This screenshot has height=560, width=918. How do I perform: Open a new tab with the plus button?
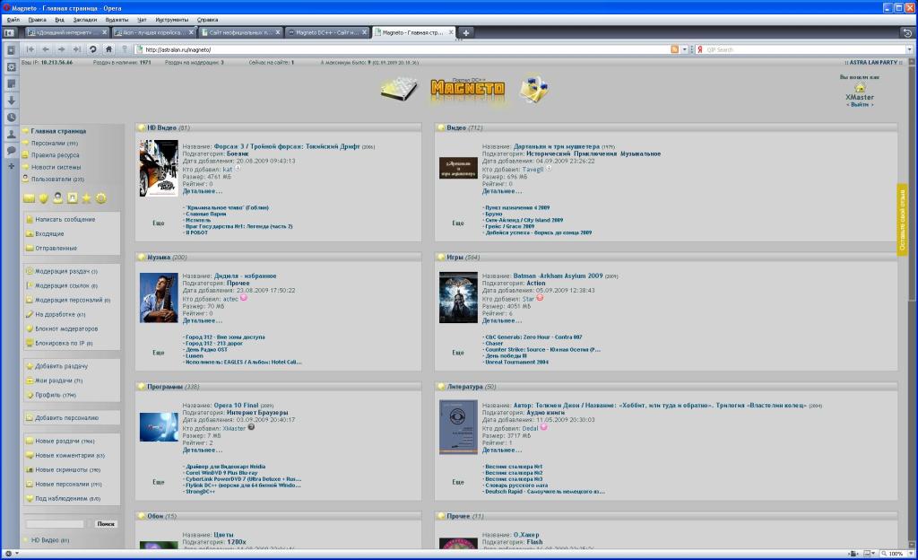466,33
